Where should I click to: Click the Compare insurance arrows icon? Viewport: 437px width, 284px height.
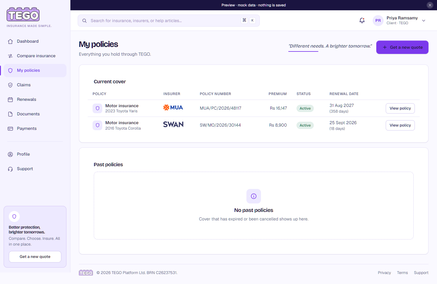(x=10, y=56)
